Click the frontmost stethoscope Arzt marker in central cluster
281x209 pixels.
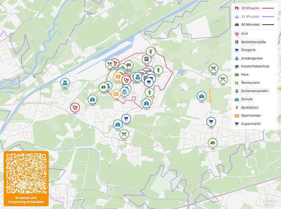click(126, 80)
